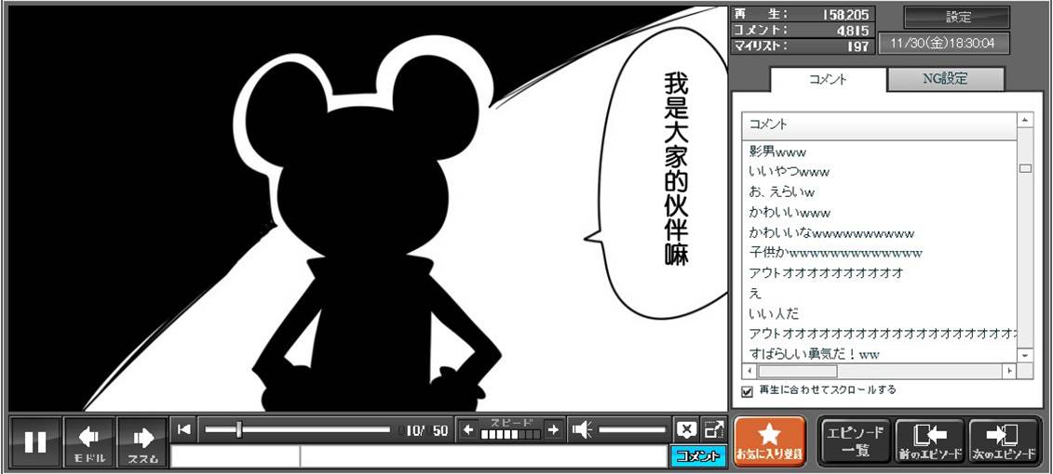Advance with the ススム arrow button
The height and width of the screenshot is (474, 1053).
142,442
